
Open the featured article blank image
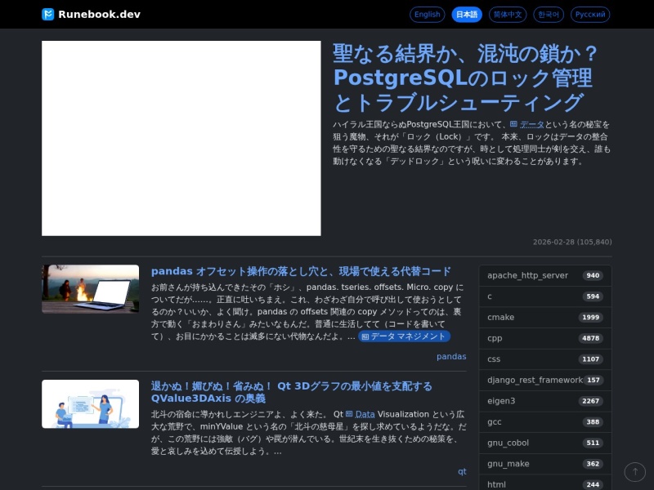(181, 138)
